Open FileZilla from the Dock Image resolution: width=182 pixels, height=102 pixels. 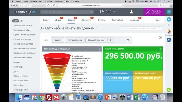(x=49, y=97)
